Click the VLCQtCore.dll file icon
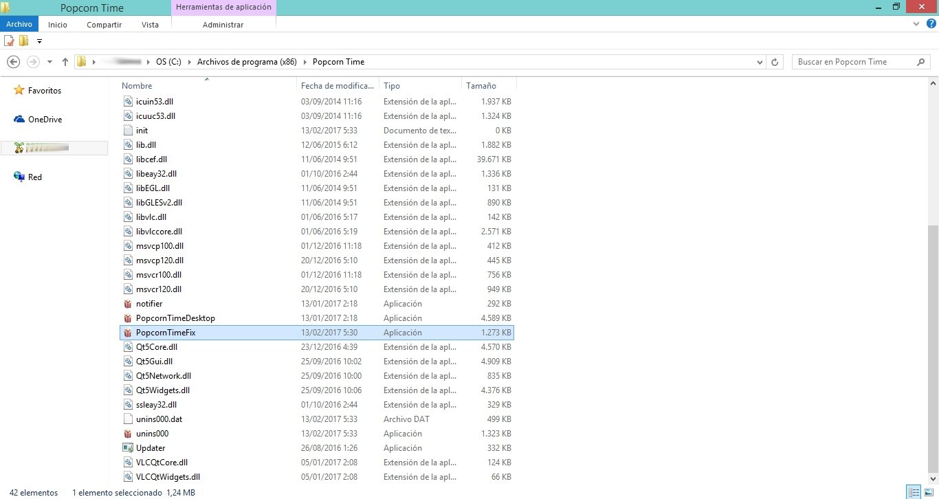This screenshot has width=939, height=499. point(127,463)
